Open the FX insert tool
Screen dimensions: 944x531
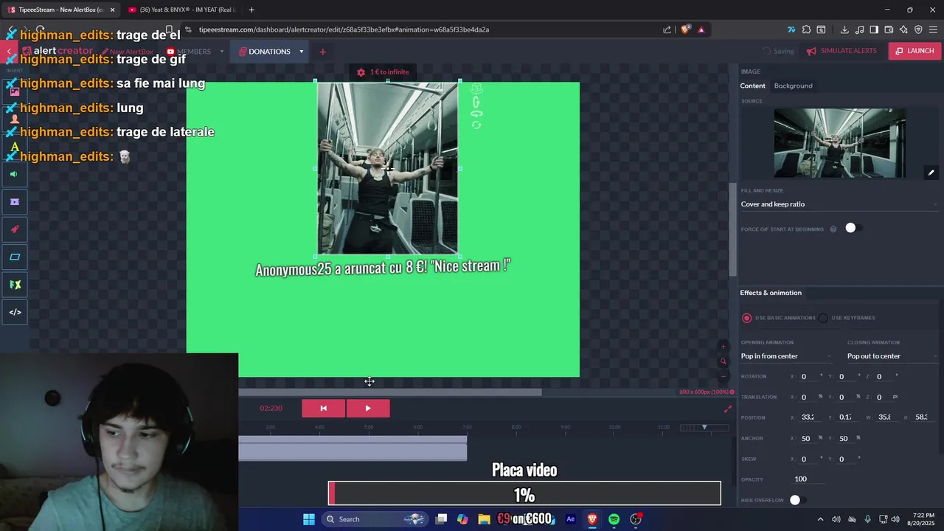point(14,285)
